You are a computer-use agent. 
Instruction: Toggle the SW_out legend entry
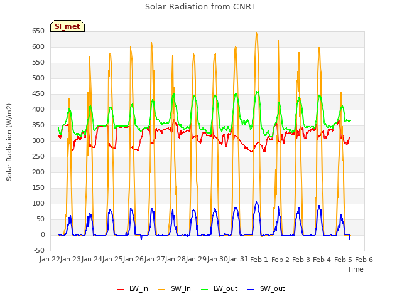(266, 288)
